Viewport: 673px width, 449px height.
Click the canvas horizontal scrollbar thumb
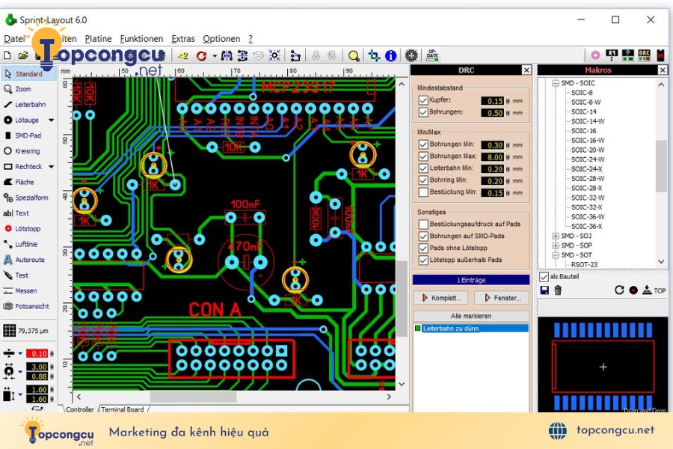(193, 397)
